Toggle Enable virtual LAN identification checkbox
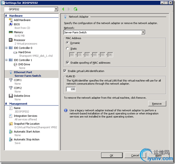Screen dimensions: 175x164 tap(65, 71)
